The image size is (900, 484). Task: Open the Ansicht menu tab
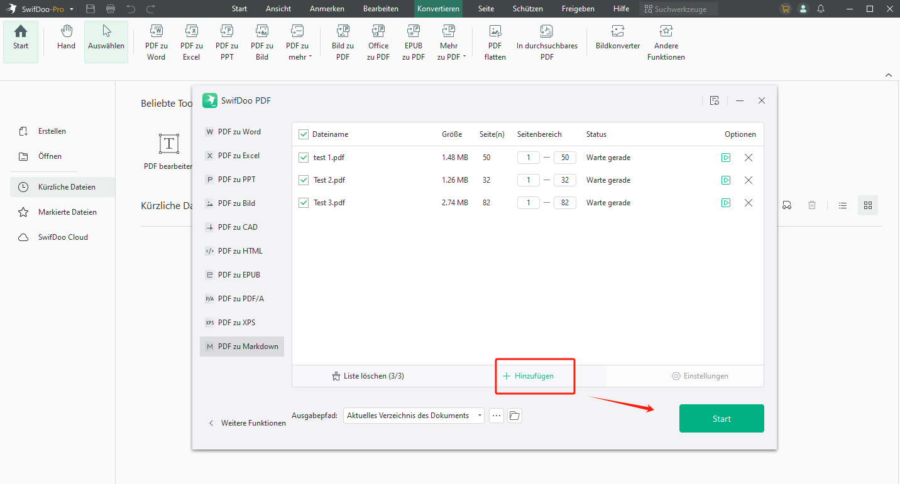coord(278,9)
